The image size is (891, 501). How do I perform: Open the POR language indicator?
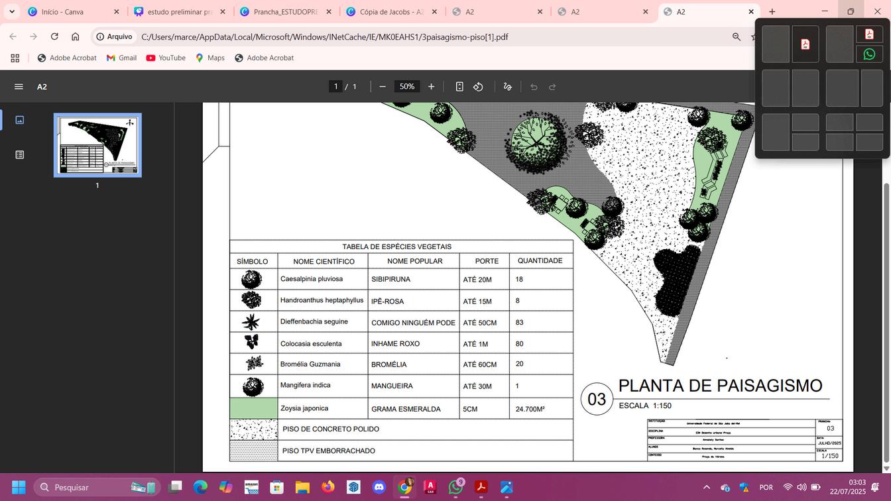[x=766, y=488]
